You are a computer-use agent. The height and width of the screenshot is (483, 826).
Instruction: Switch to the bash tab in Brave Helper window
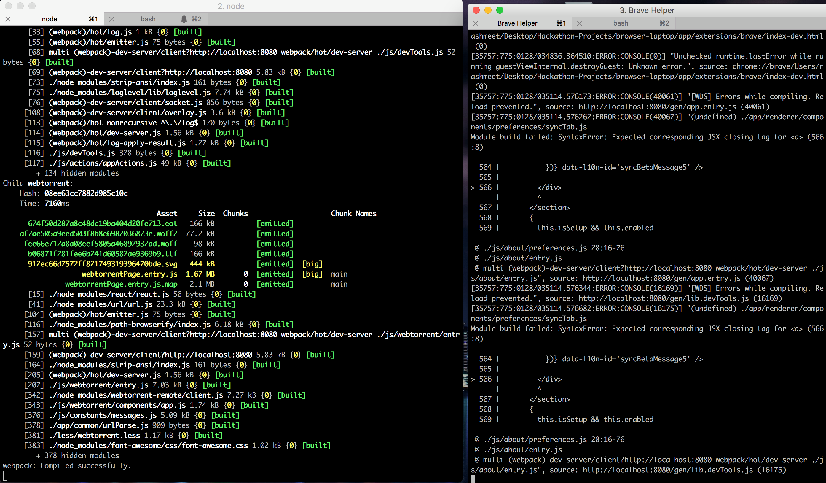(621, 23)
